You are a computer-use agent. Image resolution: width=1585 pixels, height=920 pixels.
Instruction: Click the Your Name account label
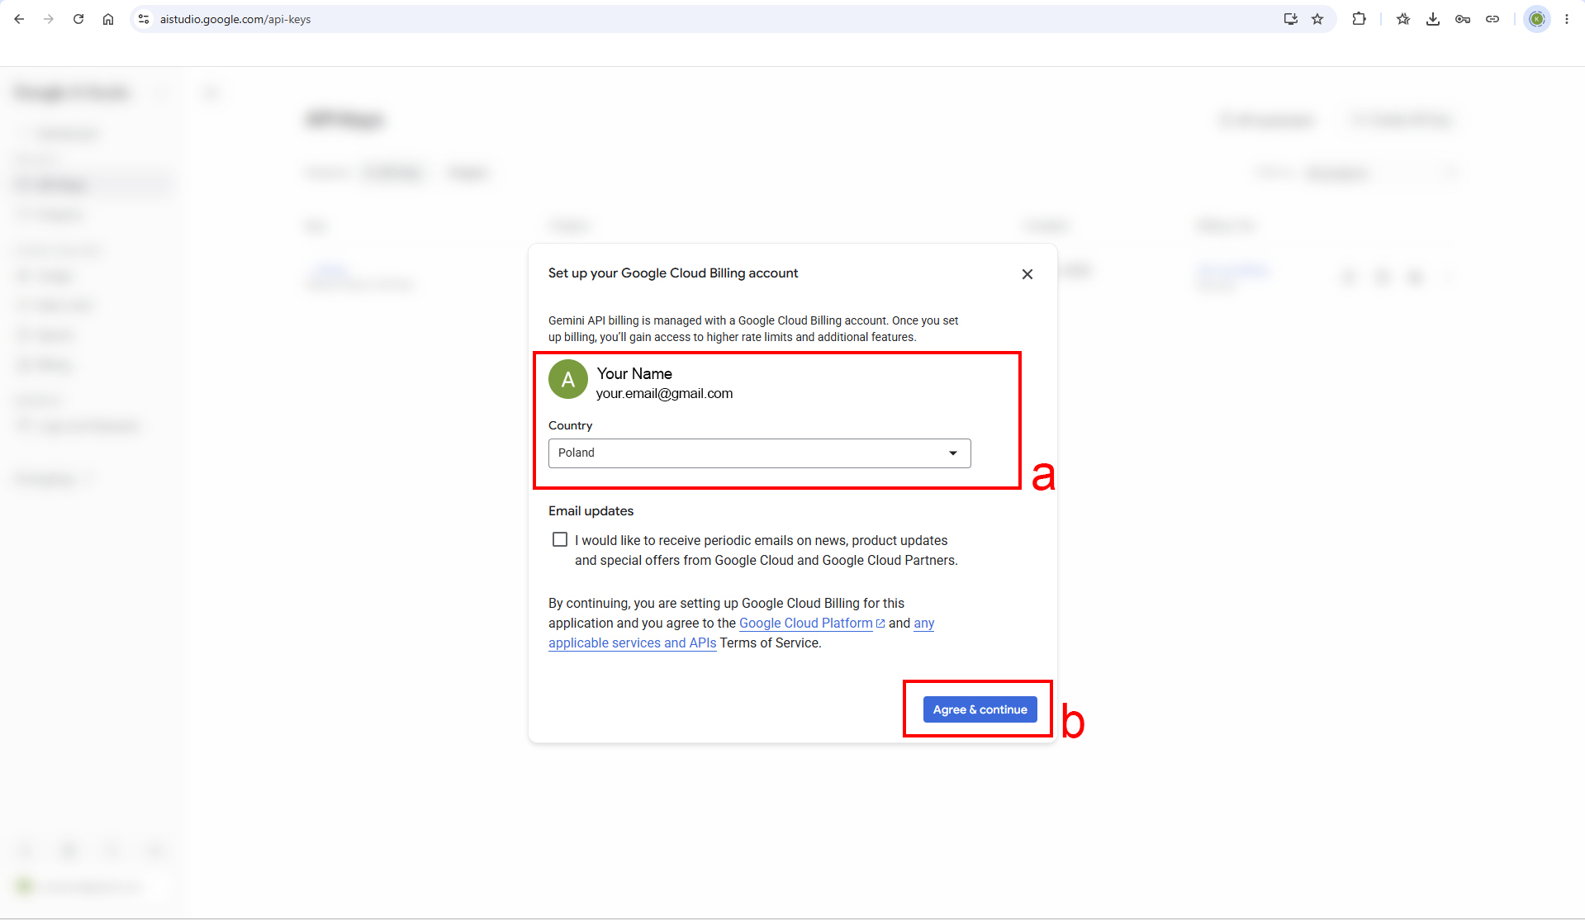coord(634,374)
